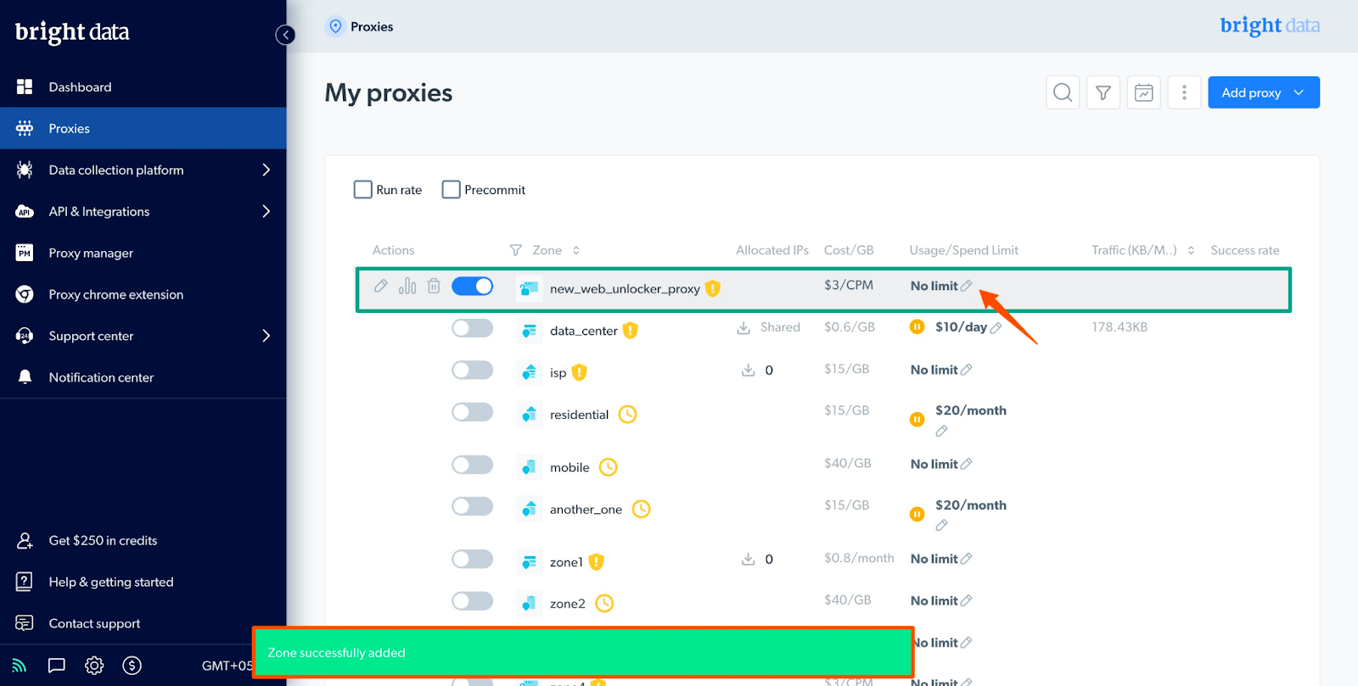Tick the Precommit checkbox
This screenshot has height=686, width=1358.
pyautogui.click(x=452, y=189)
